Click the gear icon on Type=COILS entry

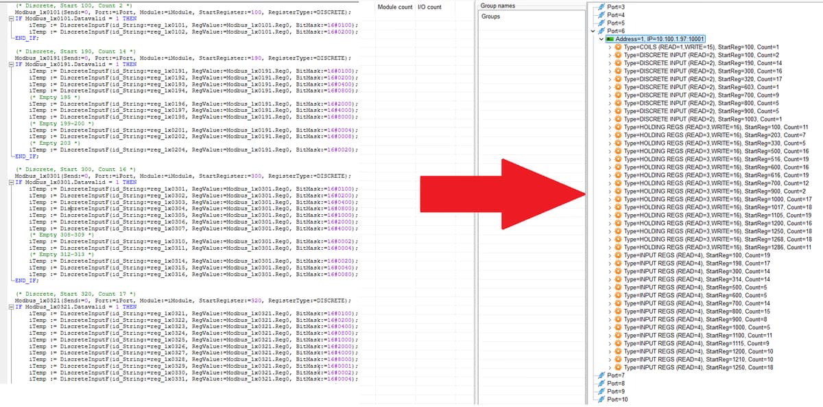click(618, 48)
